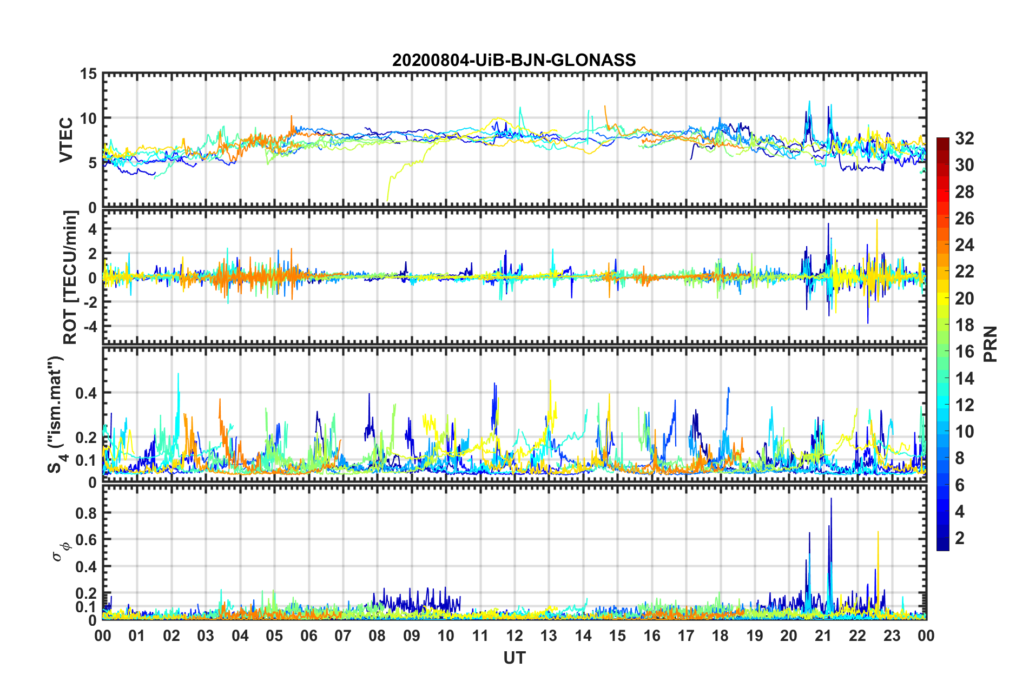Select the ROT [TECU/min] axis label
The image size is (1029, 688).
(x=70, y=277)
